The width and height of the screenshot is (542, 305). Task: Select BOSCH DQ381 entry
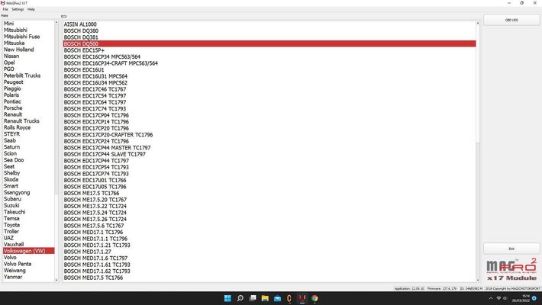[x=269, y=37]
